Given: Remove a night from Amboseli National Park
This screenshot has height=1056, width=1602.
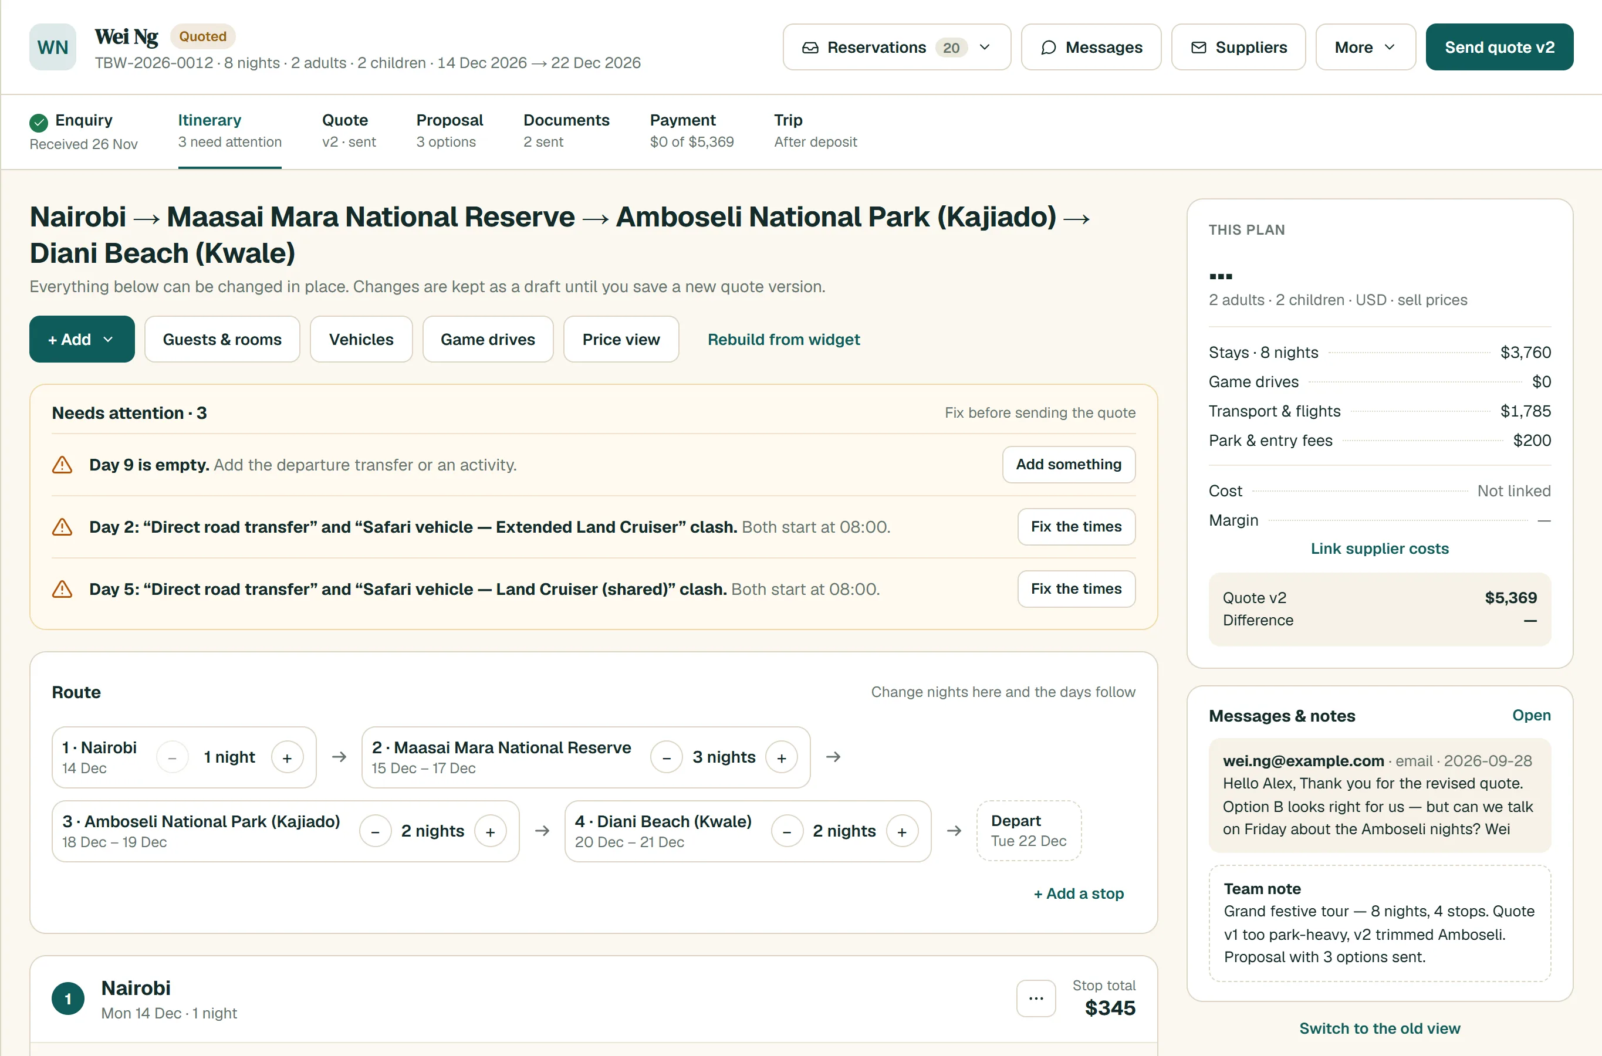Looking at the screenshot, I should pos(375,831).
